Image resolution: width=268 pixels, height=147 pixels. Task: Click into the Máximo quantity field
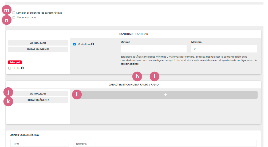[224, 49]
